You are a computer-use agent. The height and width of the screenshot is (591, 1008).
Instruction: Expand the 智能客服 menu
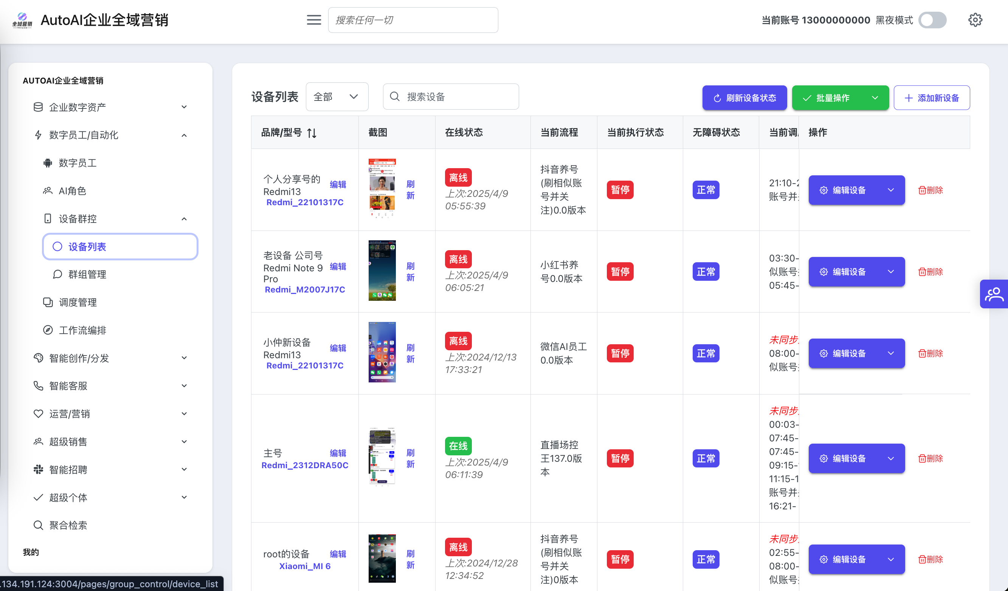110,386
